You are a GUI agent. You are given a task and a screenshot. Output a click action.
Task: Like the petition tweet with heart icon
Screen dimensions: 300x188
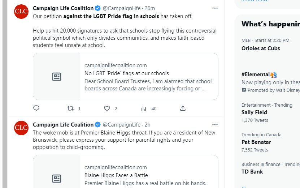[x=107, y=108]
